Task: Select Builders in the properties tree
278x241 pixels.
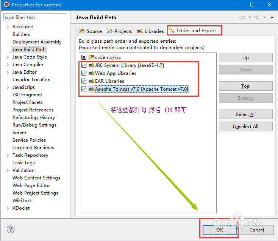Action: tap(22, 34)
